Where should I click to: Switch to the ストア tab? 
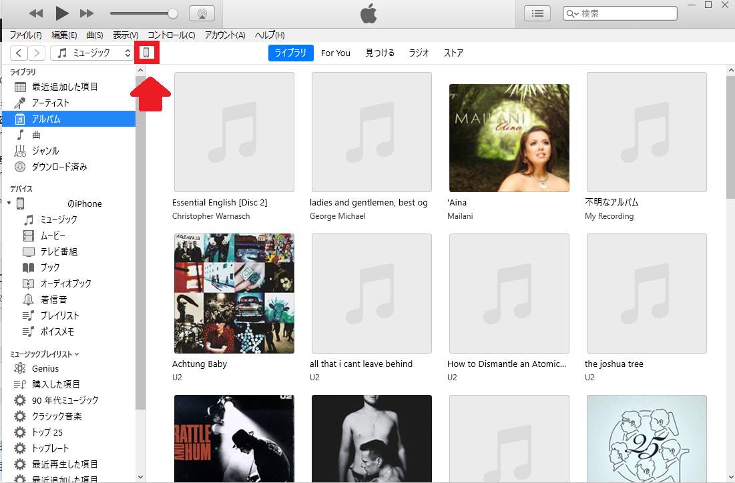[x=453, y=53]
